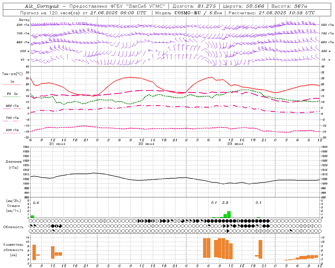Click the Облачность row label
335x268 pixels.
coord(13,227)
